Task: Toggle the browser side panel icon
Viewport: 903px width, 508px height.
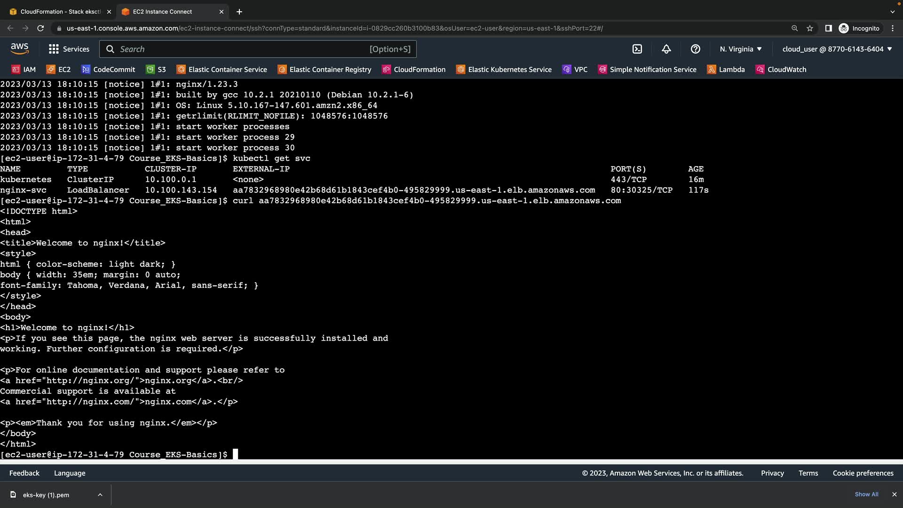Action: point(828,28)
